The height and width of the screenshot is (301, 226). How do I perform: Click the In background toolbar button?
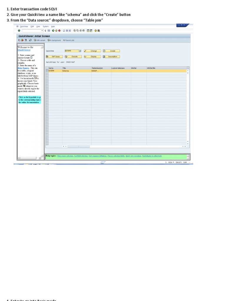click(x=54, y=40)
